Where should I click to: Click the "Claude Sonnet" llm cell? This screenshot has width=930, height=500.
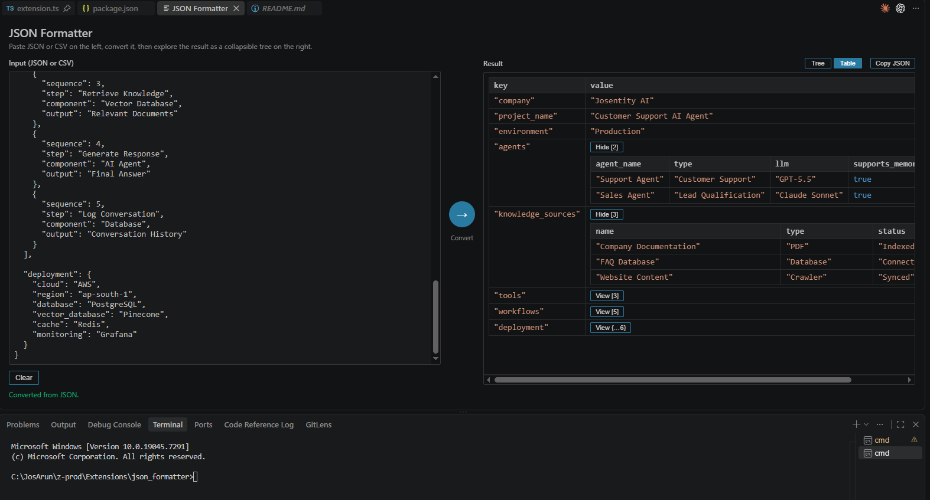[x=809, y=195]
